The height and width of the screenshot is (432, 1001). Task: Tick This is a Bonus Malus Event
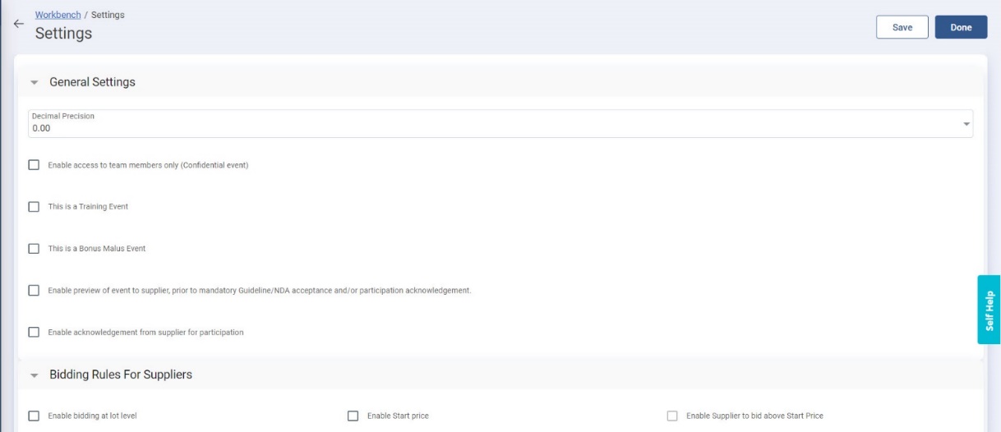tap(34, 249)
